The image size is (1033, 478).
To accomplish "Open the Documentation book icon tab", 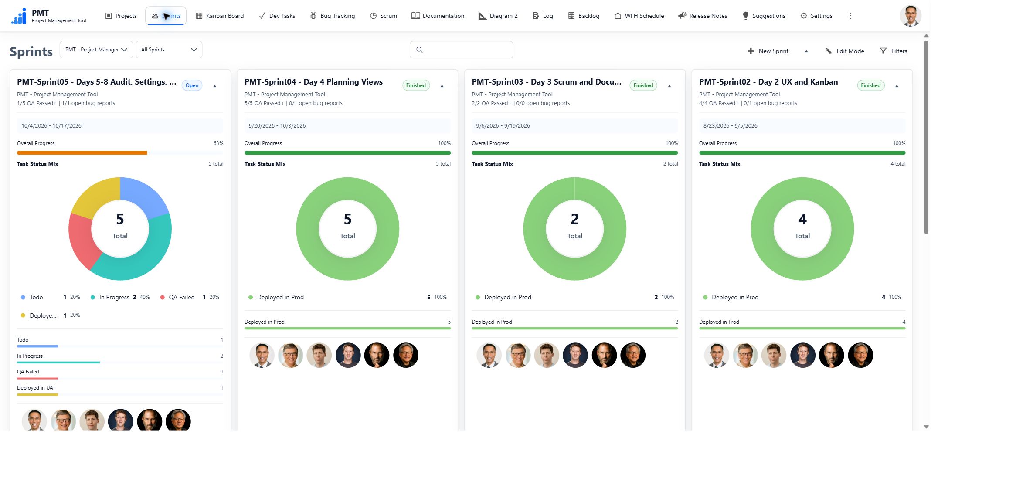I will [438, 16].
